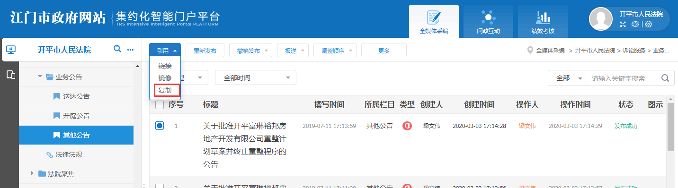Choose 镜像 from the 引用 menu
The height and width of the screenshot is (188, 678).
pos(165,78)
